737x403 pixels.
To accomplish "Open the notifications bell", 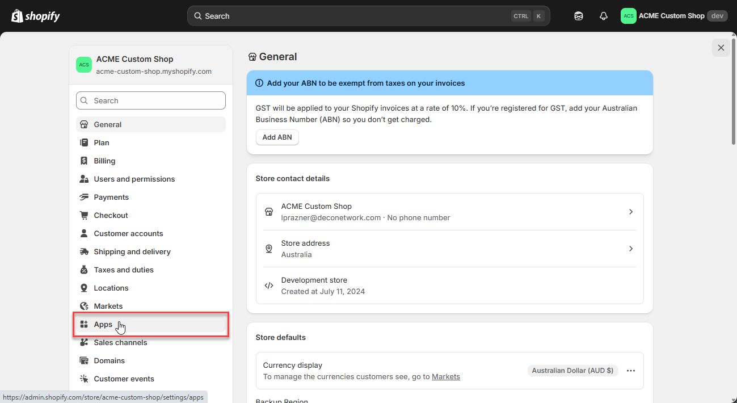I will pos(604,16).
